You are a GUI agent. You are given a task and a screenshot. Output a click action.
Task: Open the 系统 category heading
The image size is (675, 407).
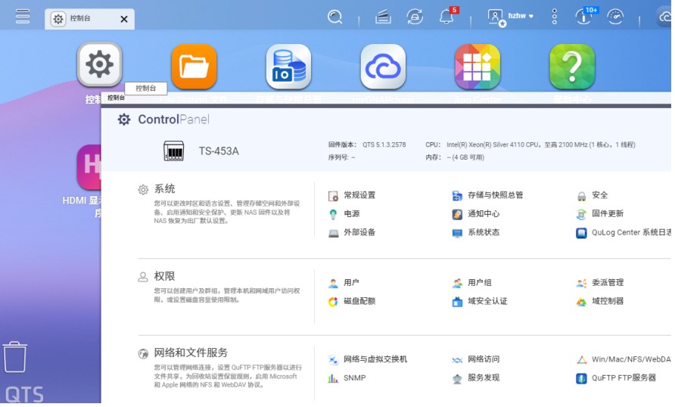tap(164, 189)
